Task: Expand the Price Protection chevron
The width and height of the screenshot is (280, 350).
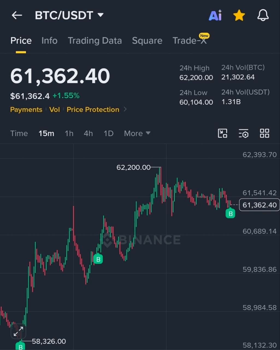Action: point(125,109)
